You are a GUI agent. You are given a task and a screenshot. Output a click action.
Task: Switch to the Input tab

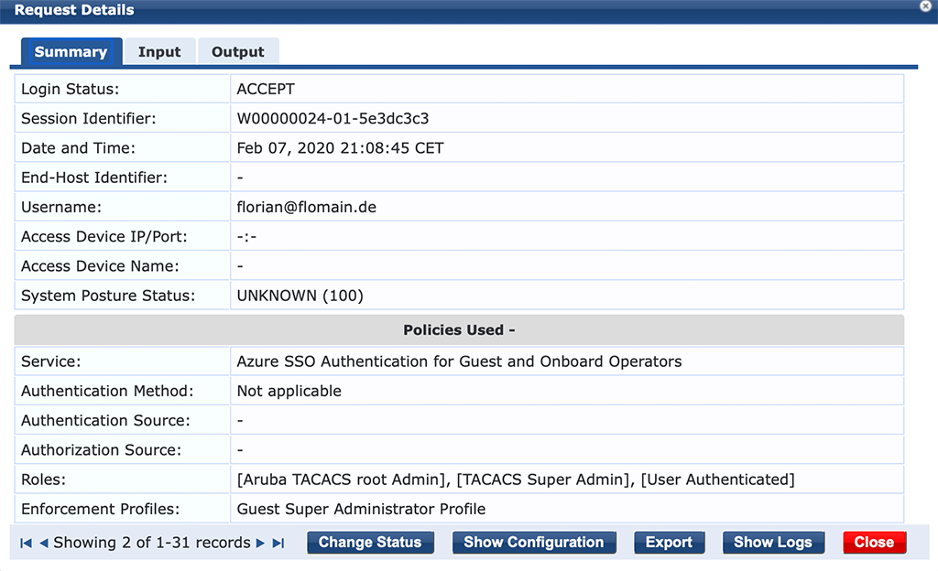point(160,51)
